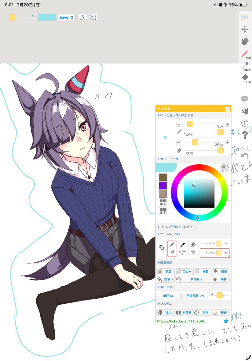Click the 操作 star button
Viewport: 252px width, 361px height.
coord(221,279)
